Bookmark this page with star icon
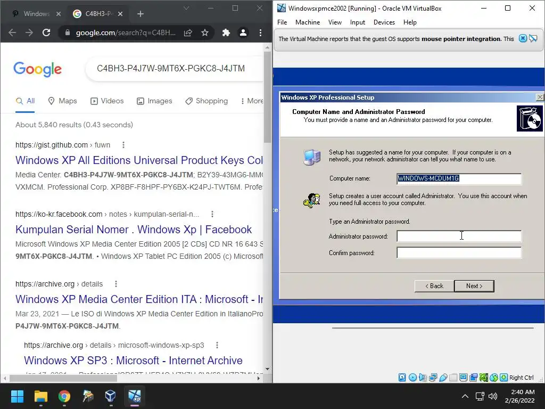This screenshot has width=545, height=409. pyautogui.click(x=205, y=32)
